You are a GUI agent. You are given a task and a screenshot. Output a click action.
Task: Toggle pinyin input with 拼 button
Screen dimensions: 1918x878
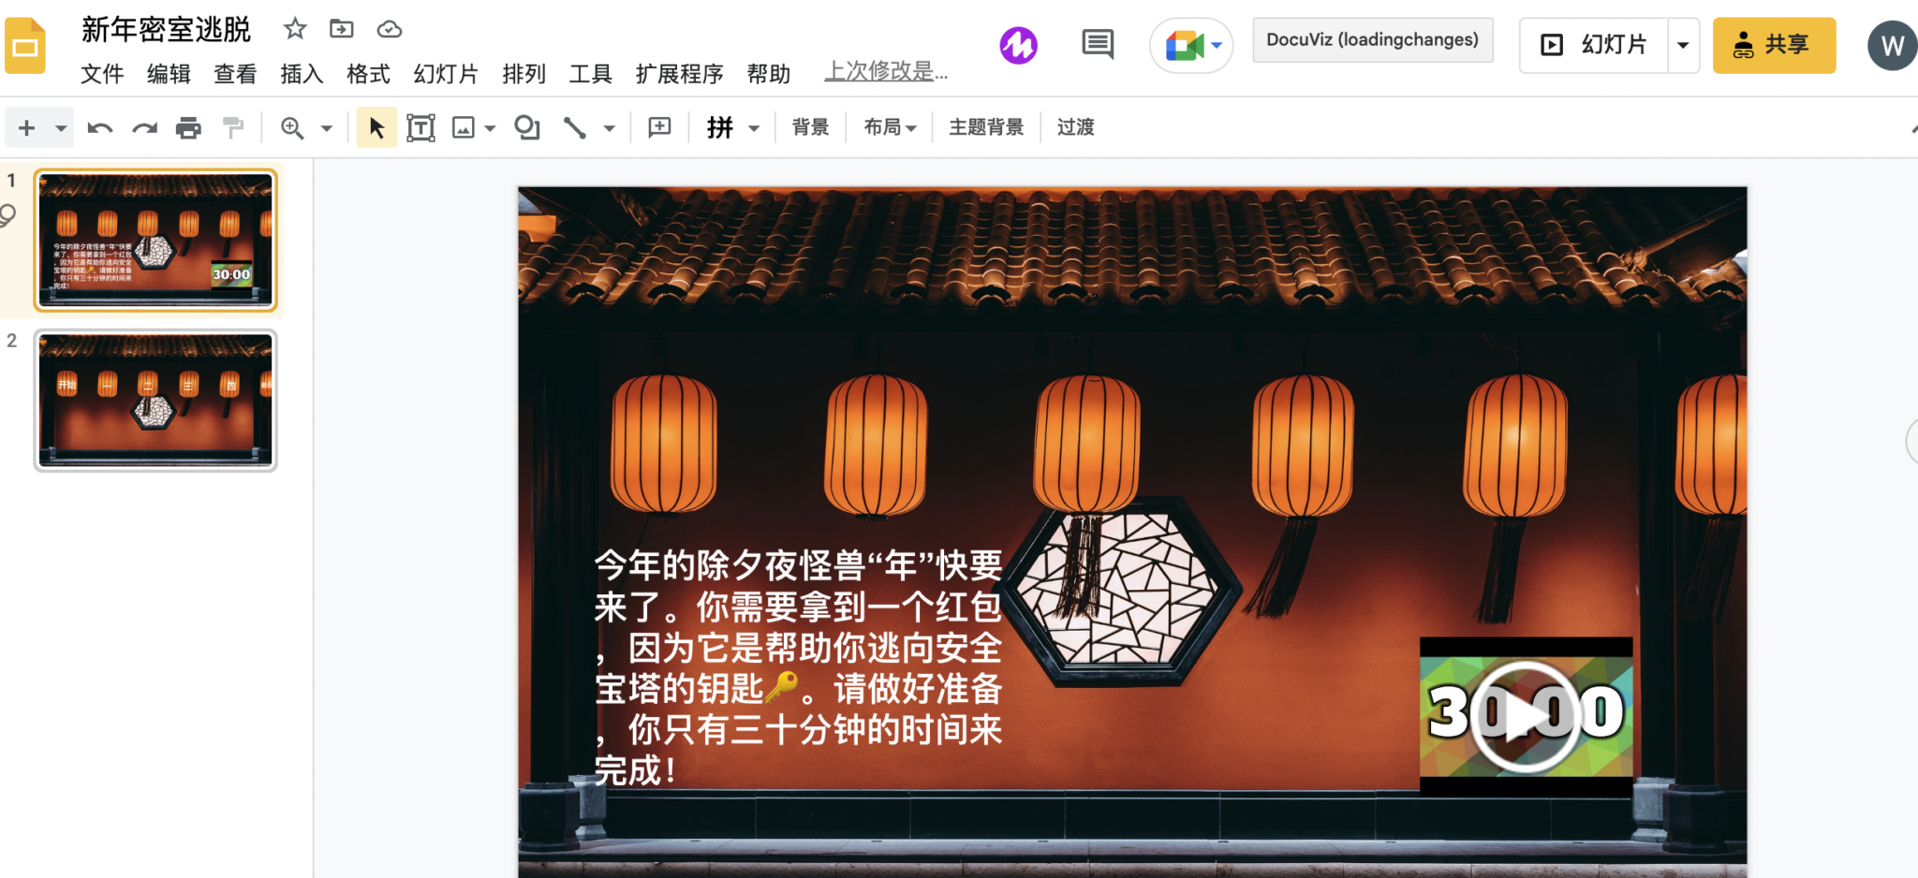pyautogui.click(x=720, y=127)
